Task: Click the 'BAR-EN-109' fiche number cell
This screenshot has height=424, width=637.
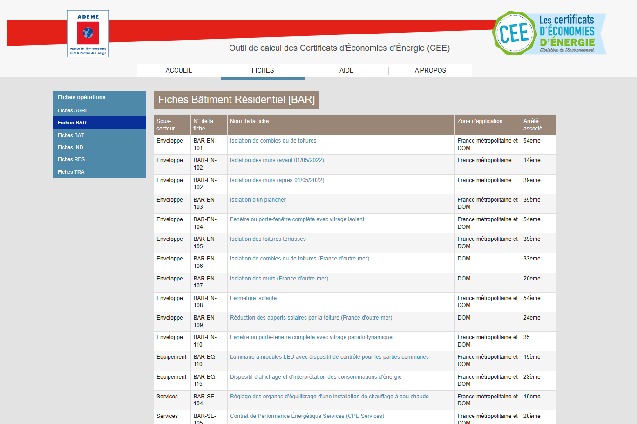Action: point(209,321)
